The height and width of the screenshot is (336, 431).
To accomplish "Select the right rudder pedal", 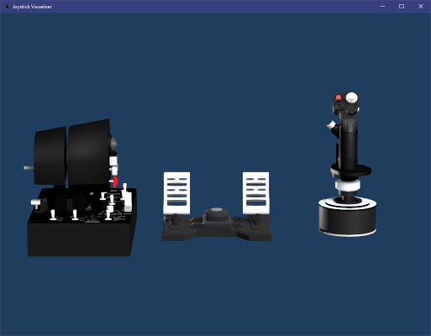I will (x=256, y=193).
